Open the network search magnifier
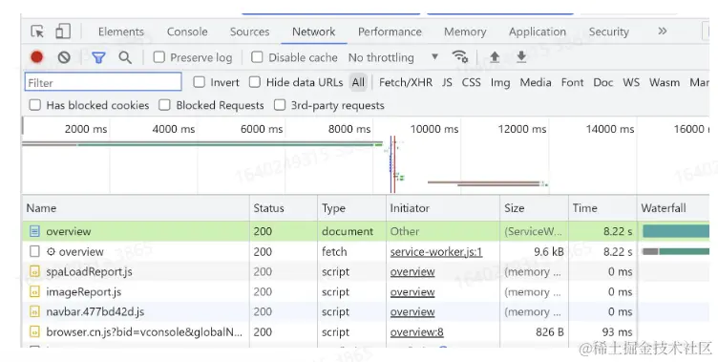Screen dimensions: 718x362 tap(125, 57)
